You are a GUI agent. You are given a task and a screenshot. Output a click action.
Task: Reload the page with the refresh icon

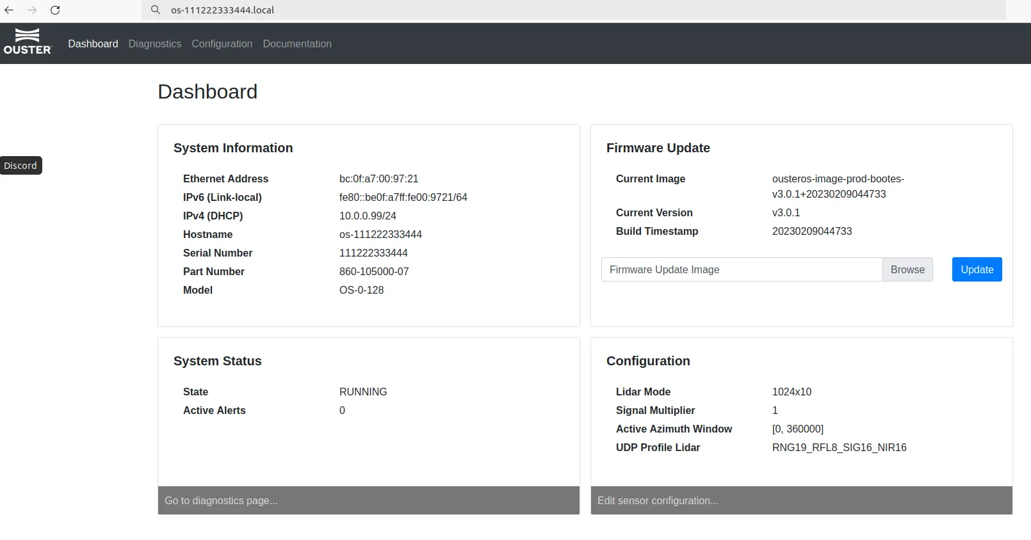point(55,10)
